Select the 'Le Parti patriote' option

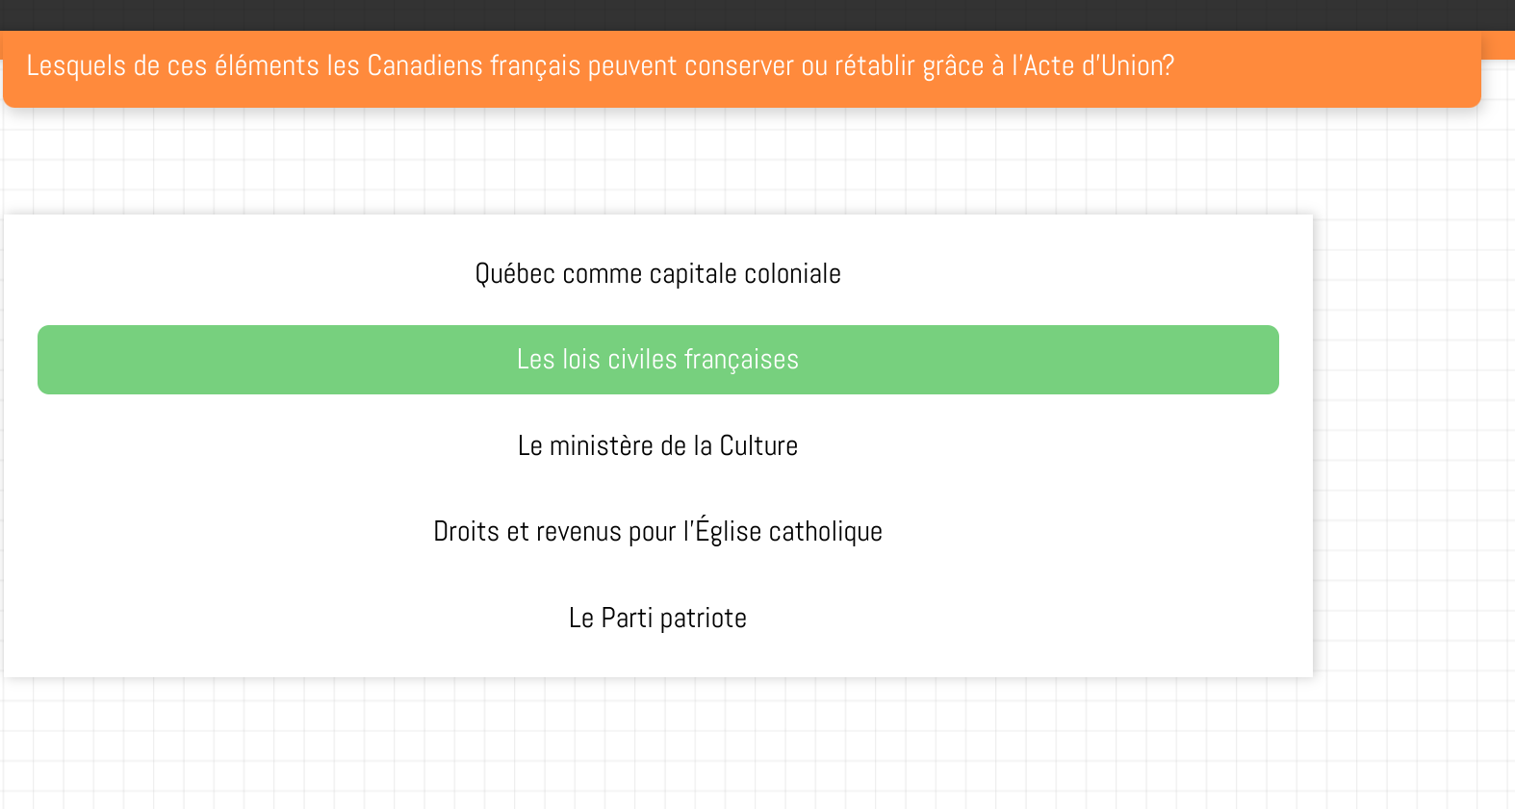657,619
